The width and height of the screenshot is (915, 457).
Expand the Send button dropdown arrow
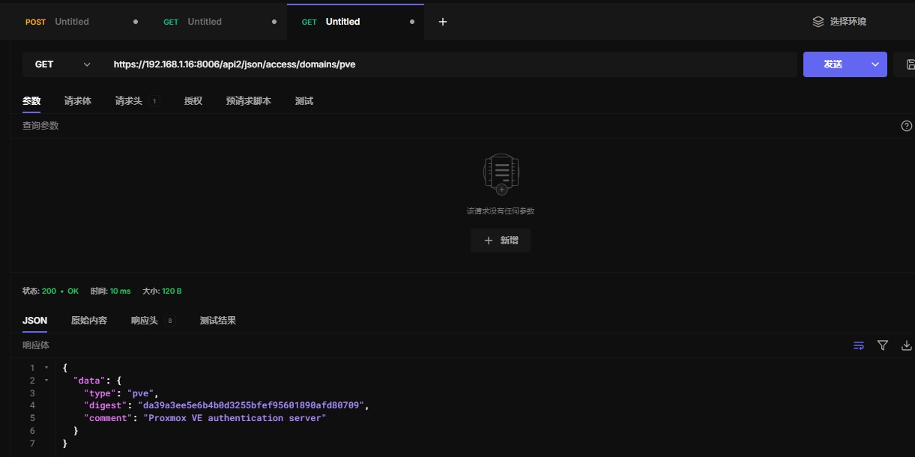(875, 64)
